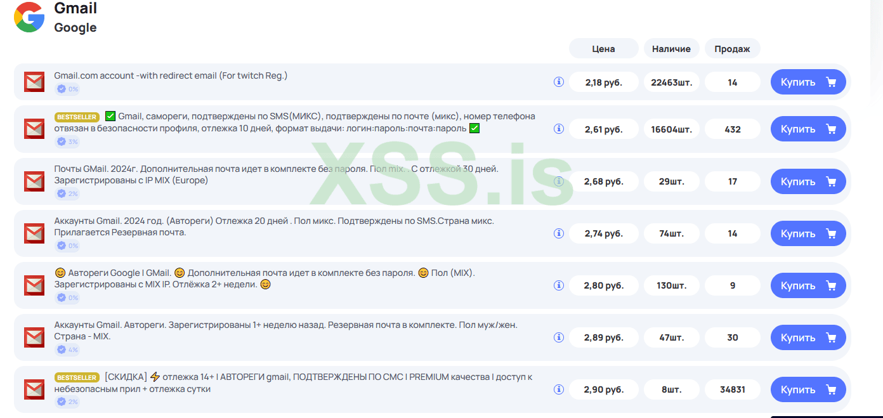
Task: Click the stock value 47шт.
Action: (671, 337)
